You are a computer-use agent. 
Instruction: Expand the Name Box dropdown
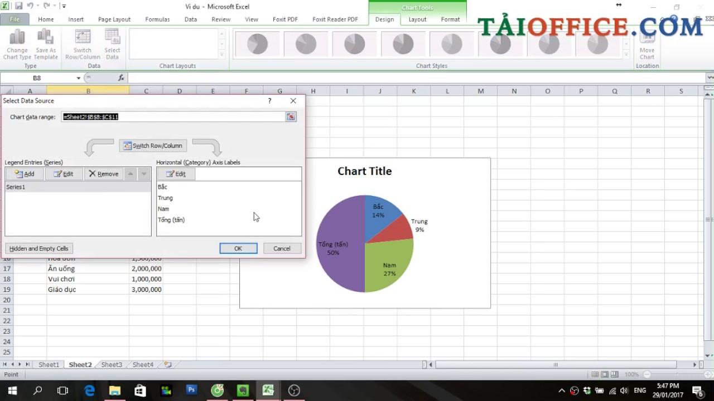pos(78,78)
